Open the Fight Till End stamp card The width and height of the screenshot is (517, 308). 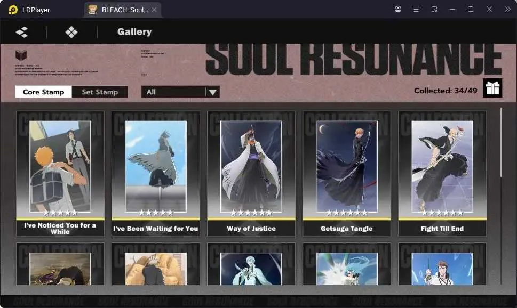click(442, 174)
